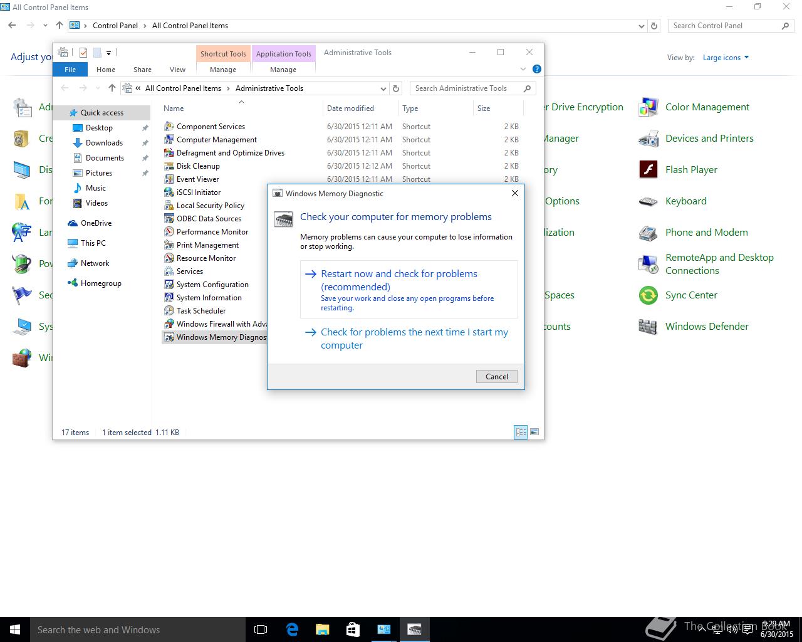The width and height of the screenshot is (802, 642).
Task: Expand Control Panel address bar dropdown
Action: 641,26
